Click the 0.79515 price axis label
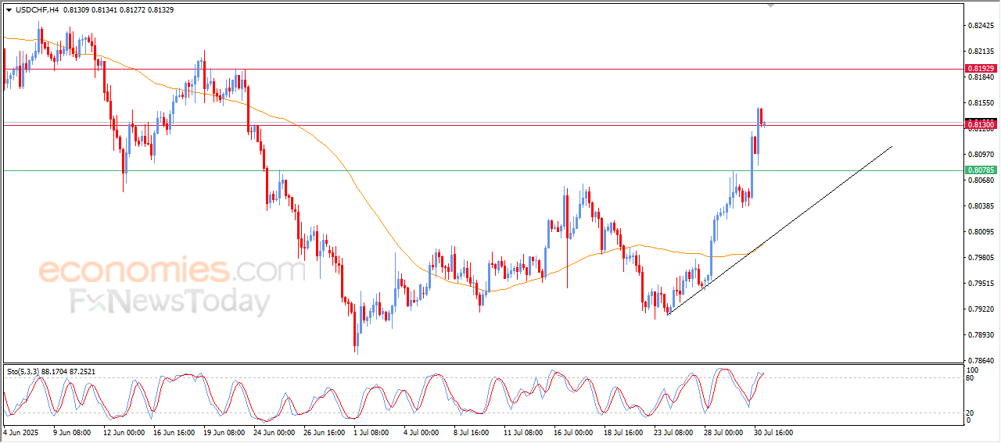The width and height of the screenshot is (1001, 443). [981, 284]
